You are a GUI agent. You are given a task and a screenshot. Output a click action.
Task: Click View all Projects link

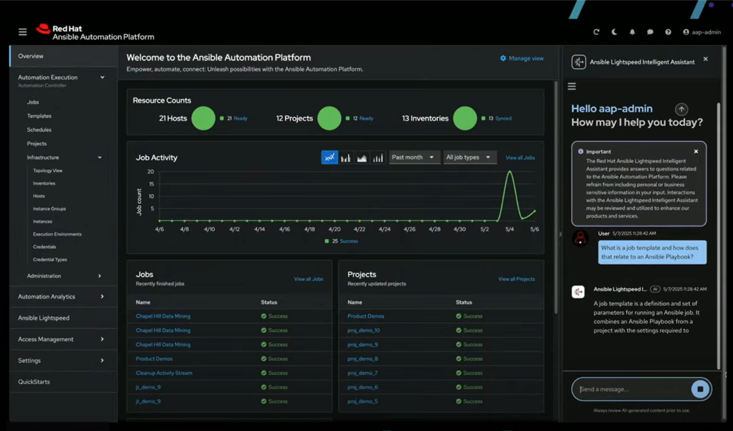pyautogui.click(x=516, y=279)
